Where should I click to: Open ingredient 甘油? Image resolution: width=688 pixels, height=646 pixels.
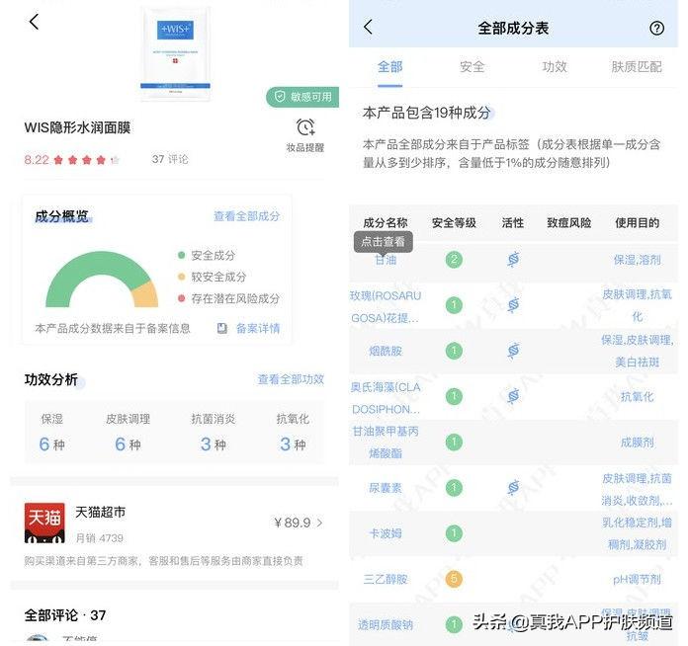click(386, 260)
